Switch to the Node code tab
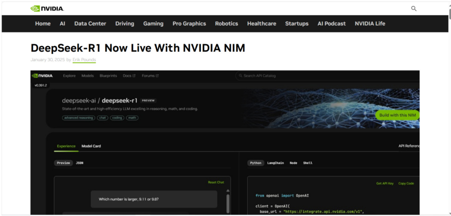The image size is (451, 216). point(294,163)
